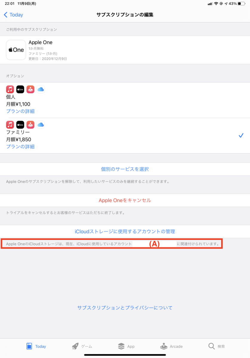Tap the 月額¥1,100 price text
Screen dimensions: 250x358
[x=18, y=104]
